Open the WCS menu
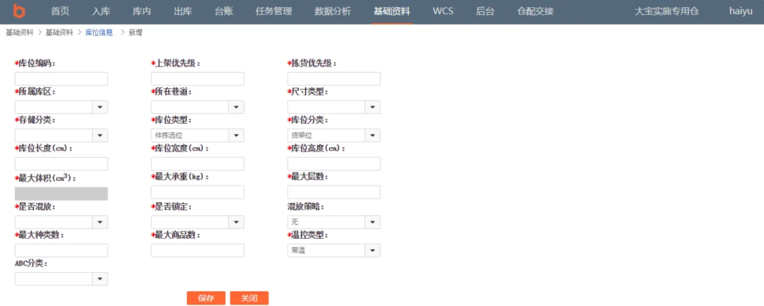Screen dimensions: 764x306 pyautogui.click(x=443, y=11)
